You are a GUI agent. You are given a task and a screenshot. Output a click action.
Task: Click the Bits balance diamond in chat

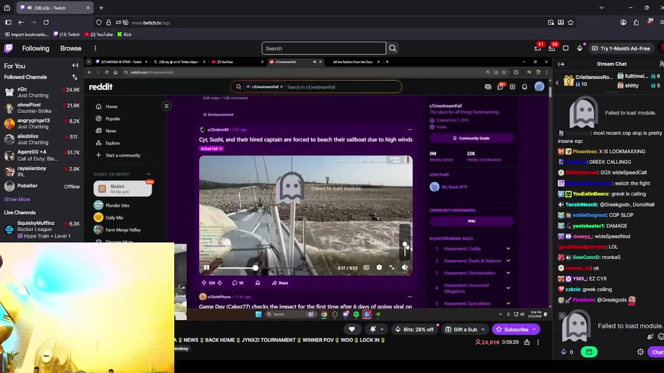click(564, 352)
